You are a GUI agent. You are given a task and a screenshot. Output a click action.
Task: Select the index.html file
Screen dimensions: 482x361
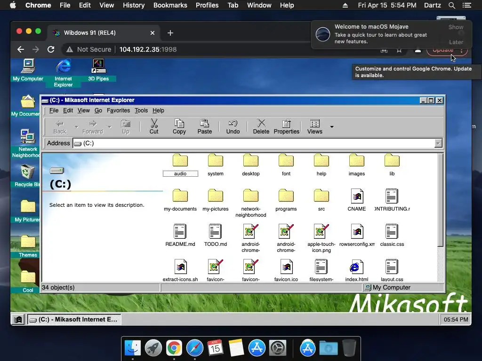coord(357,271)
